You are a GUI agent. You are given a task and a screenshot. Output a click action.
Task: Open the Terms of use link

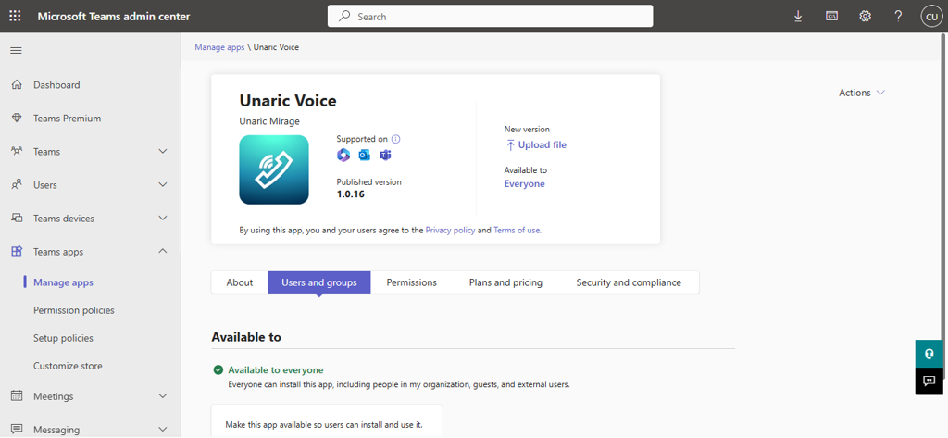(x=517, y=231)
